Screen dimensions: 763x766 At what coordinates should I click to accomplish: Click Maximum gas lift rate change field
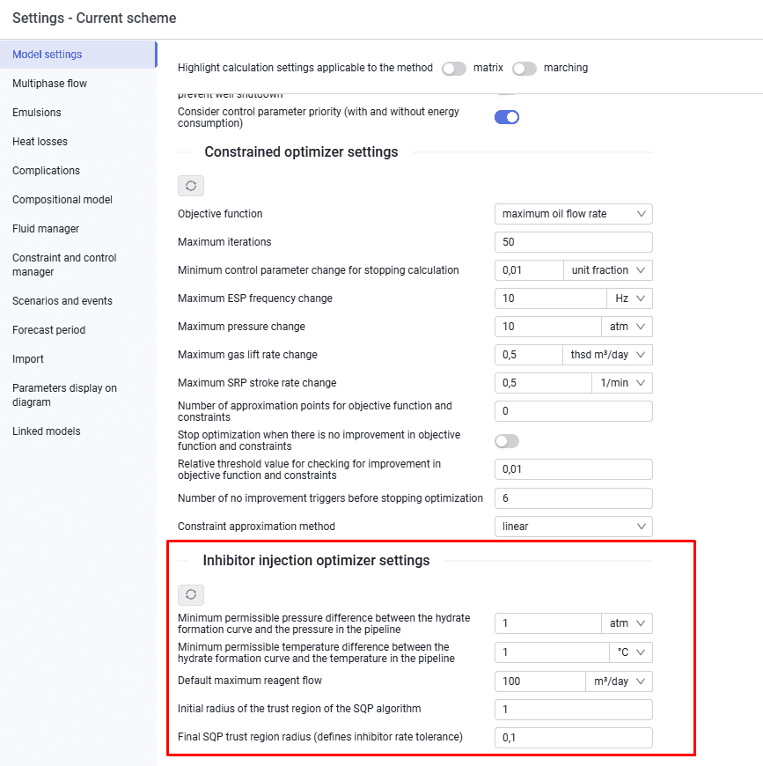[x=529, y=355]
